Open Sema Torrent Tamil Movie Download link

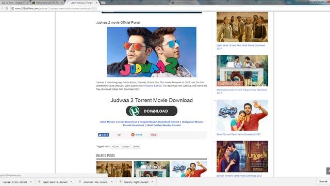238,134
